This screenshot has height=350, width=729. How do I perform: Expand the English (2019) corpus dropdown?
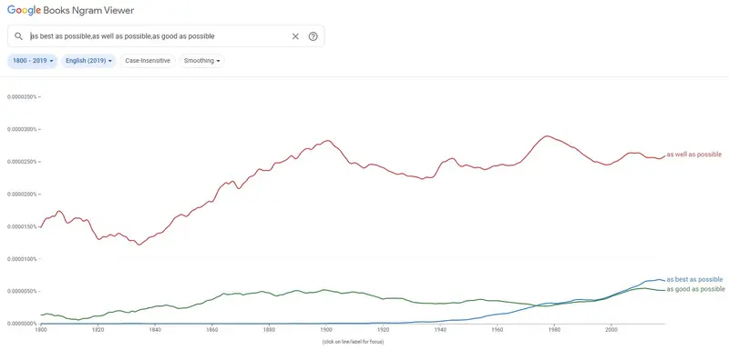point(88,61)
